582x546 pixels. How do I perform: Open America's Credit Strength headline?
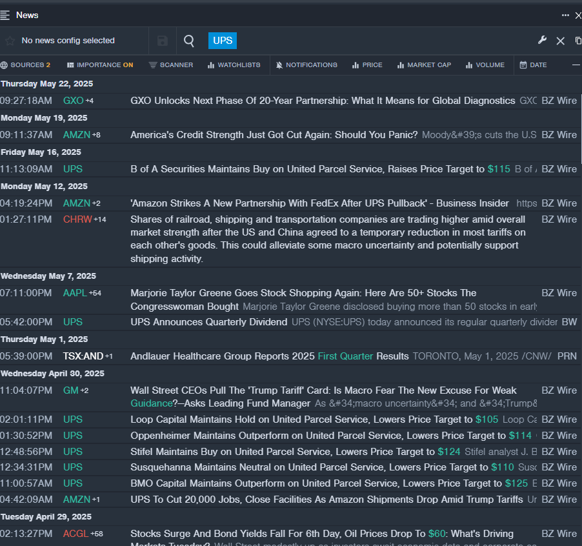click(274, 135)
